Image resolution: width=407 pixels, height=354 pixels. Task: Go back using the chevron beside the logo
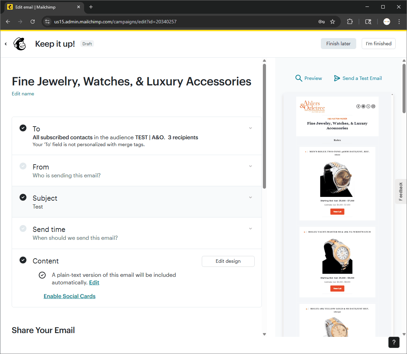pos(6,44)
